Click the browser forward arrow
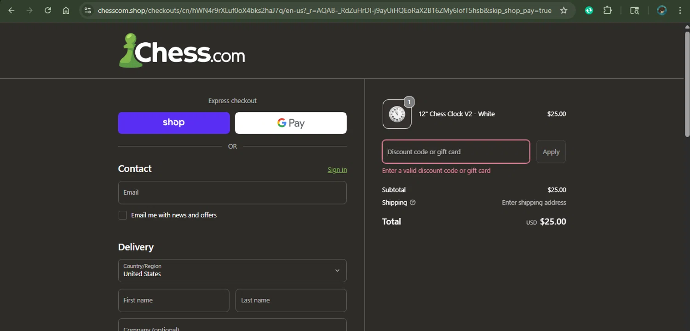Viewport: 690px width, 331px height. (29, 10)
